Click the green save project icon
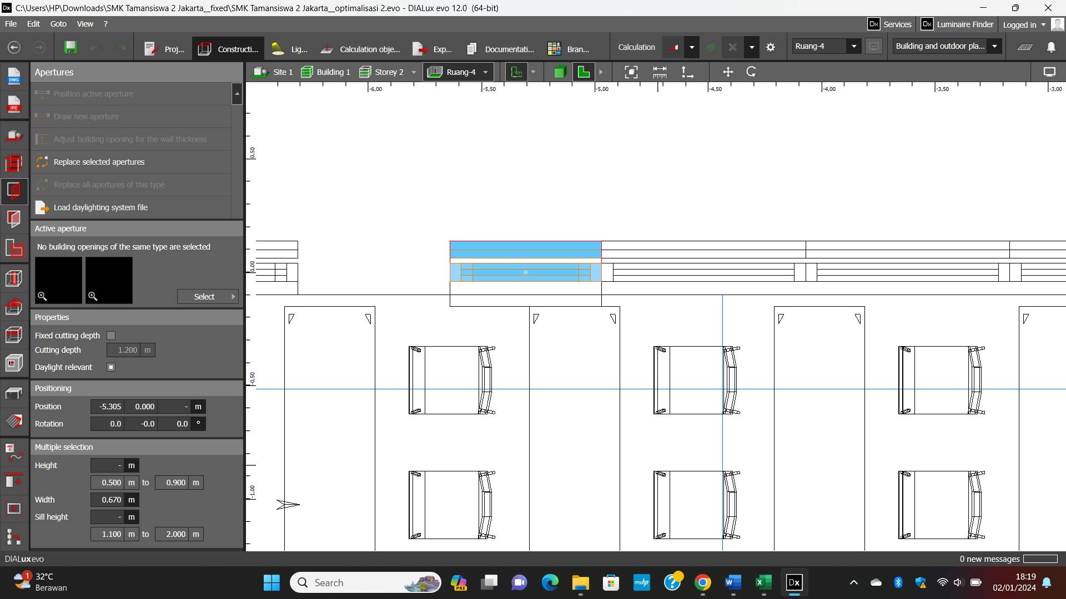The image size is (1066, 599). (71, 48)
